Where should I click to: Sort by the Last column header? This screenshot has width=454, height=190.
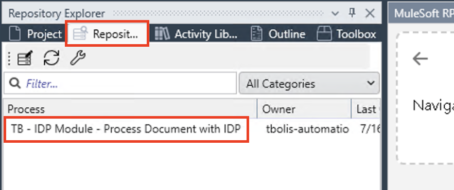[x=366, y=109]
